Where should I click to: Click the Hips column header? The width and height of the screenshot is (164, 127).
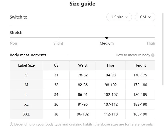[x=111, y=65]
